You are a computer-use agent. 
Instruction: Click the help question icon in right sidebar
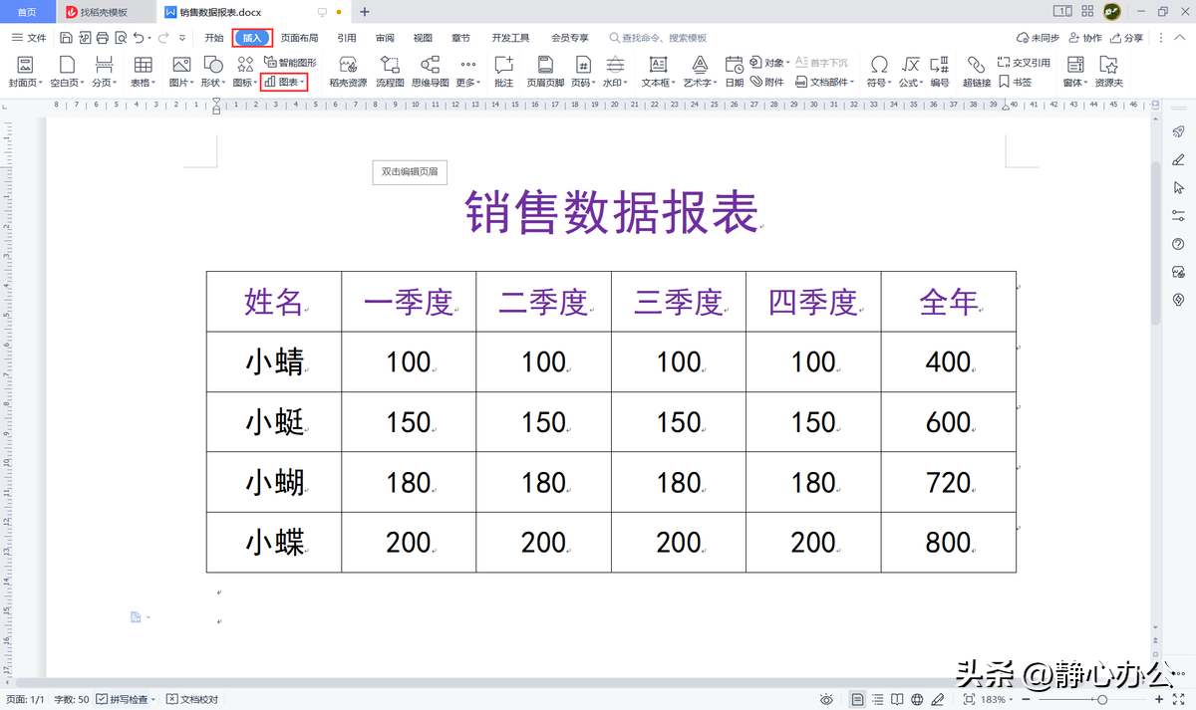tap(1179, 244)
